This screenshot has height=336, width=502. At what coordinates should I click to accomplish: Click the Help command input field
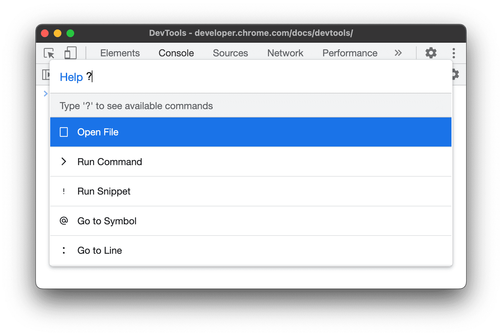pyautogui.click(x=256, y=77)
